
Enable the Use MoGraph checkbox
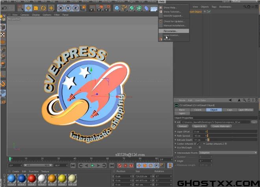point(200,147)
